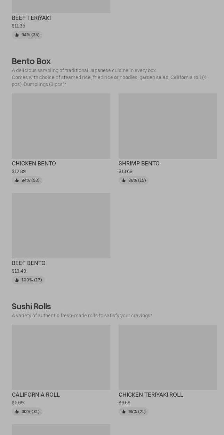The width and height of the screenshot is (224, 435).
Task: Click Shrimp Bento's thumbs-up rating icon
Action: [123, 180]
